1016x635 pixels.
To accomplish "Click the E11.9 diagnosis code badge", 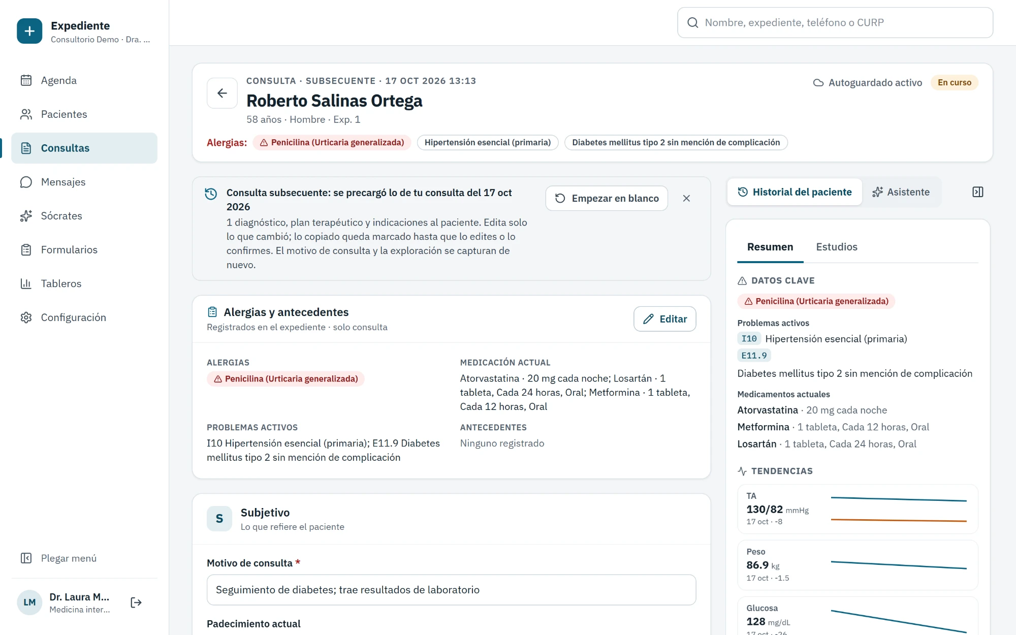I will [x=754, y=356].
